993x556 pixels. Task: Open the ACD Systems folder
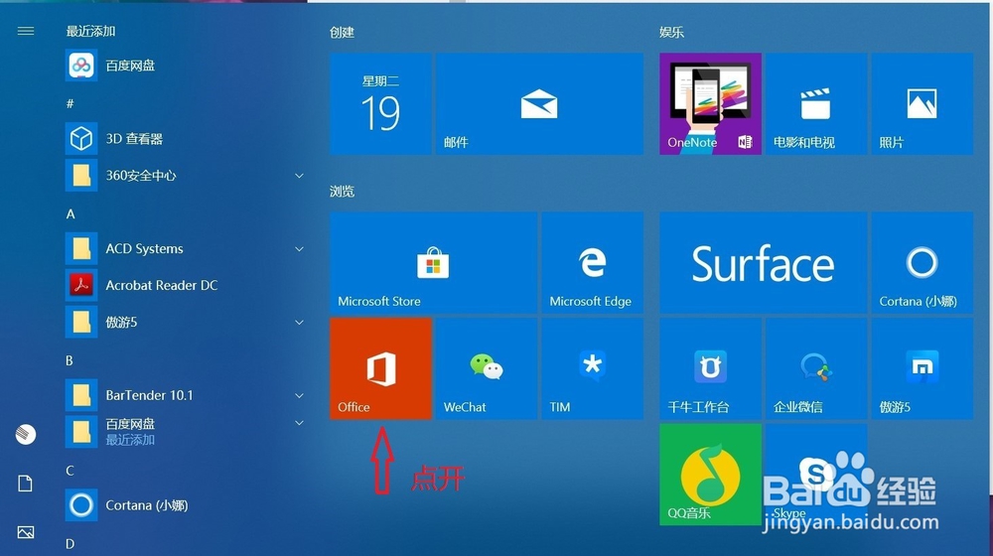pos(184,249)
